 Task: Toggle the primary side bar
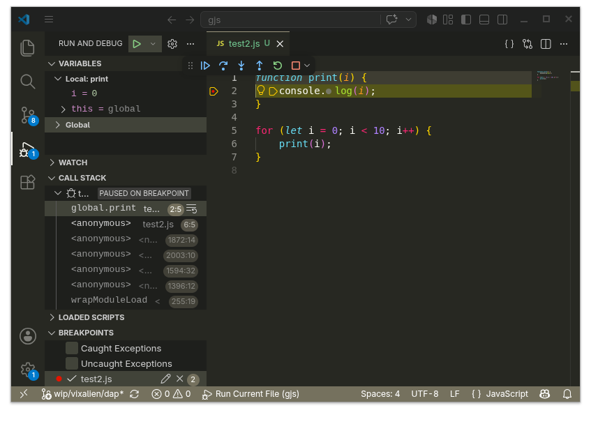pos(466,20)
